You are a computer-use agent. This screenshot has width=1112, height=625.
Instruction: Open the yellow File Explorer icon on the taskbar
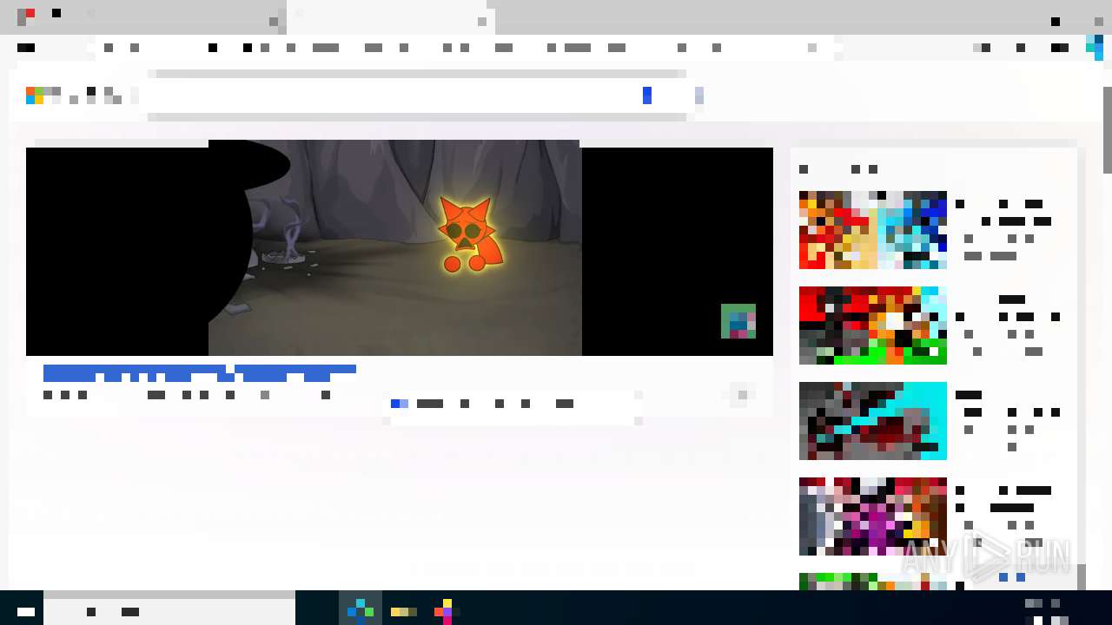pyautogui.click(x=404, y=611)
